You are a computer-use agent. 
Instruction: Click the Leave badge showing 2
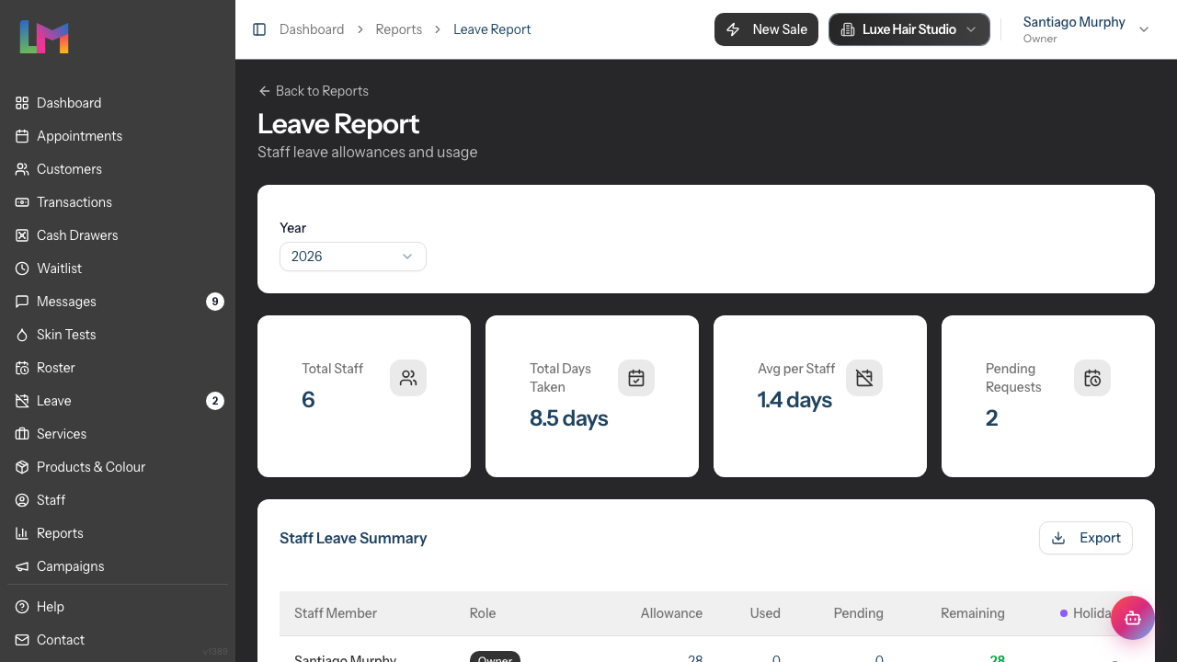[x=215, y=401]
